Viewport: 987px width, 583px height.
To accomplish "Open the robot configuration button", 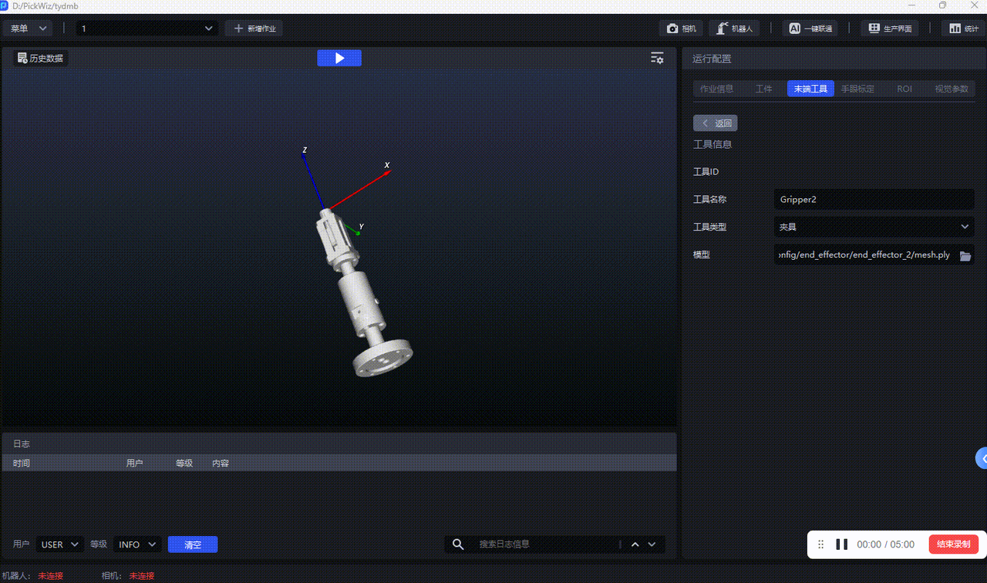I will click(734, 29).
